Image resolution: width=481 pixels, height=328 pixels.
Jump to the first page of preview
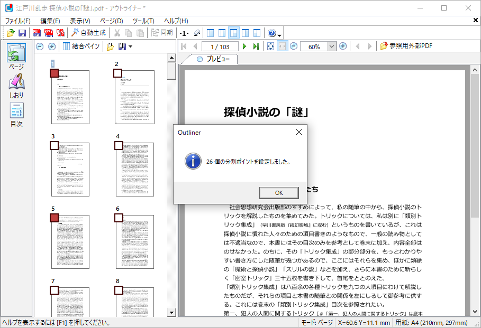click(x=184, y=46)
